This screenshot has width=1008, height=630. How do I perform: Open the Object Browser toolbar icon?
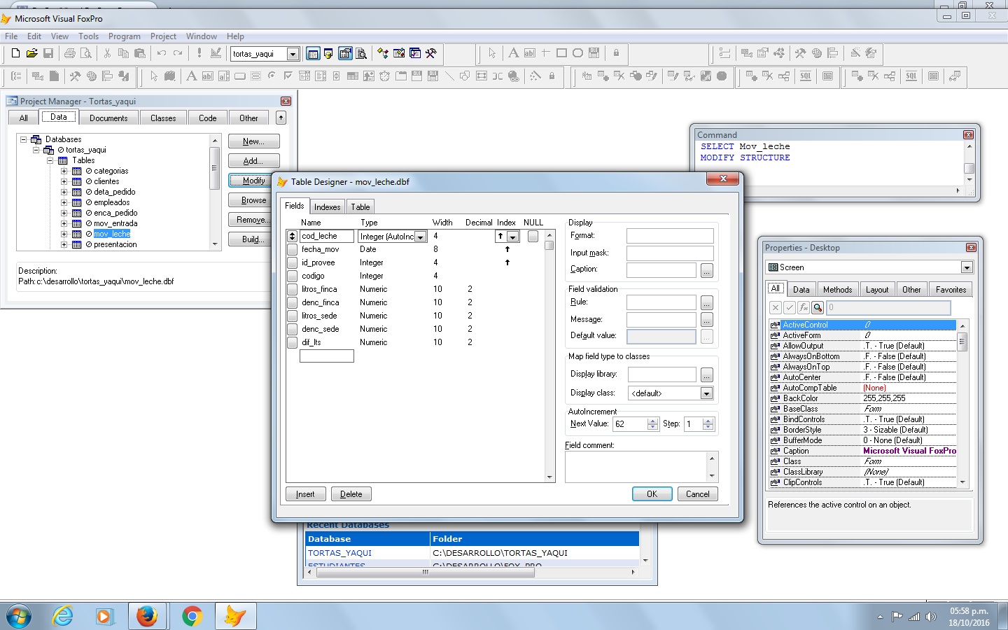coord(383,53)
